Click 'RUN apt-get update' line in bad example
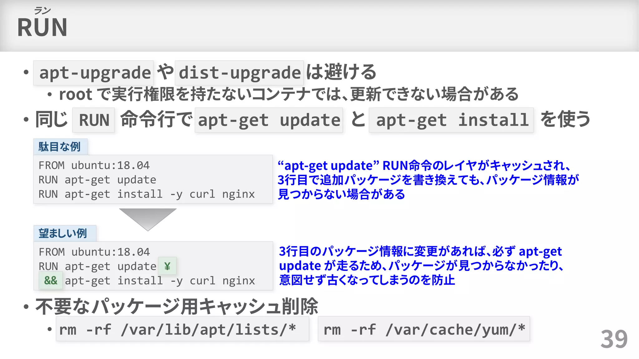Viewport: 639px width, 359px height. 97,180
